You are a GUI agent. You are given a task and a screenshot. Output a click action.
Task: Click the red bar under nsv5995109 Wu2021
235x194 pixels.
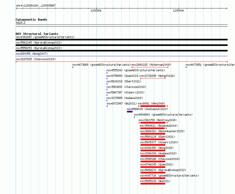click(x=153, y=184)
